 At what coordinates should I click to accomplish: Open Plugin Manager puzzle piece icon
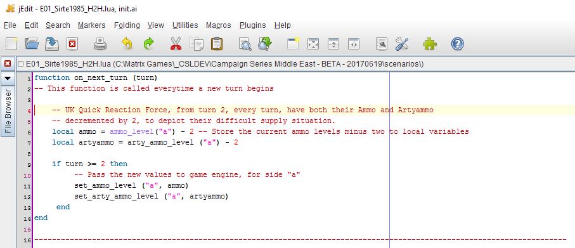pos(429,44)
